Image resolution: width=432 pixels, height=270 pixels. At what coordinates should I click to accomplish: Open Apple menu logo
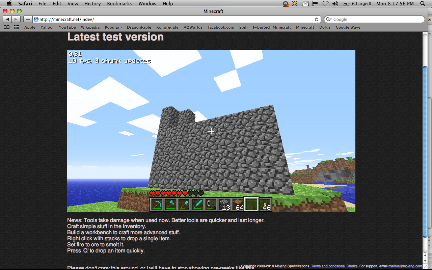(9, 3)
